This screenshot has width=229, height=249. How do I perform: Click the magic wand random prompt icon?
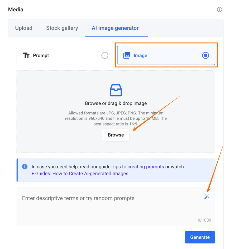(x=207, y=197)
